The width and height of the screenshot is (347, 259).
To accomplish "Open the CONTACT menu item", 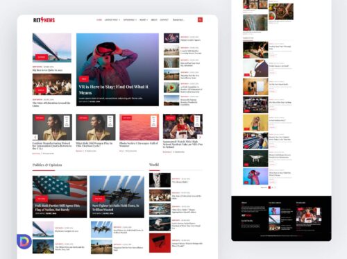I will (164, 20).
